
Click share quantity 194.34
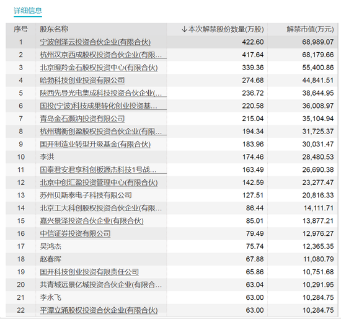coord(253,132)
